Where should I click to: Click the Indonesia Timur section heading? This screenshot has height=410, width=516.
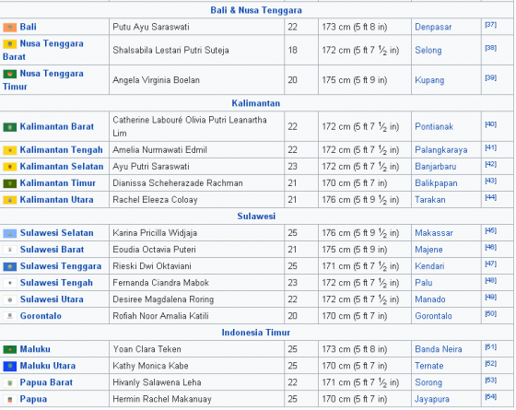(x=256, y=333)
